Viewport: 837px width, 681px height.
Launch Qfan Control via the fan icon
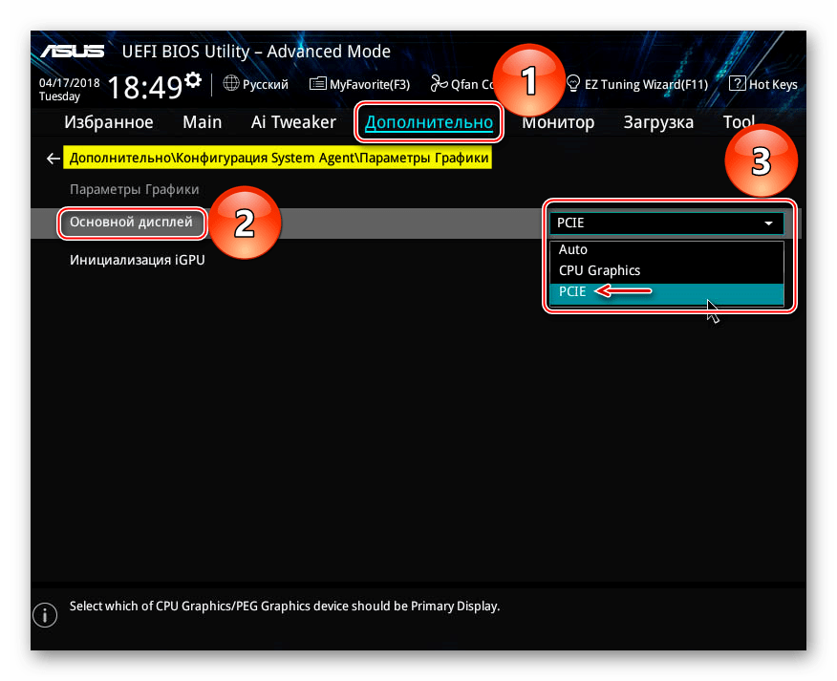(439, 84)
